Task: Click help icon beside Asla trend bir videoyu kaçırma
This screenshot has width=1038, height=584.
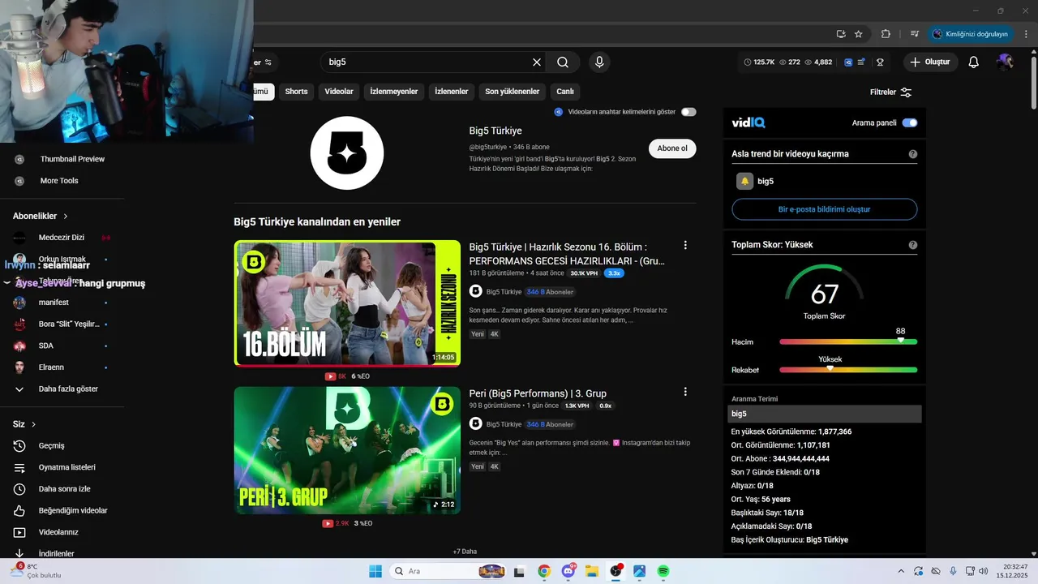Action: point(913,154)
